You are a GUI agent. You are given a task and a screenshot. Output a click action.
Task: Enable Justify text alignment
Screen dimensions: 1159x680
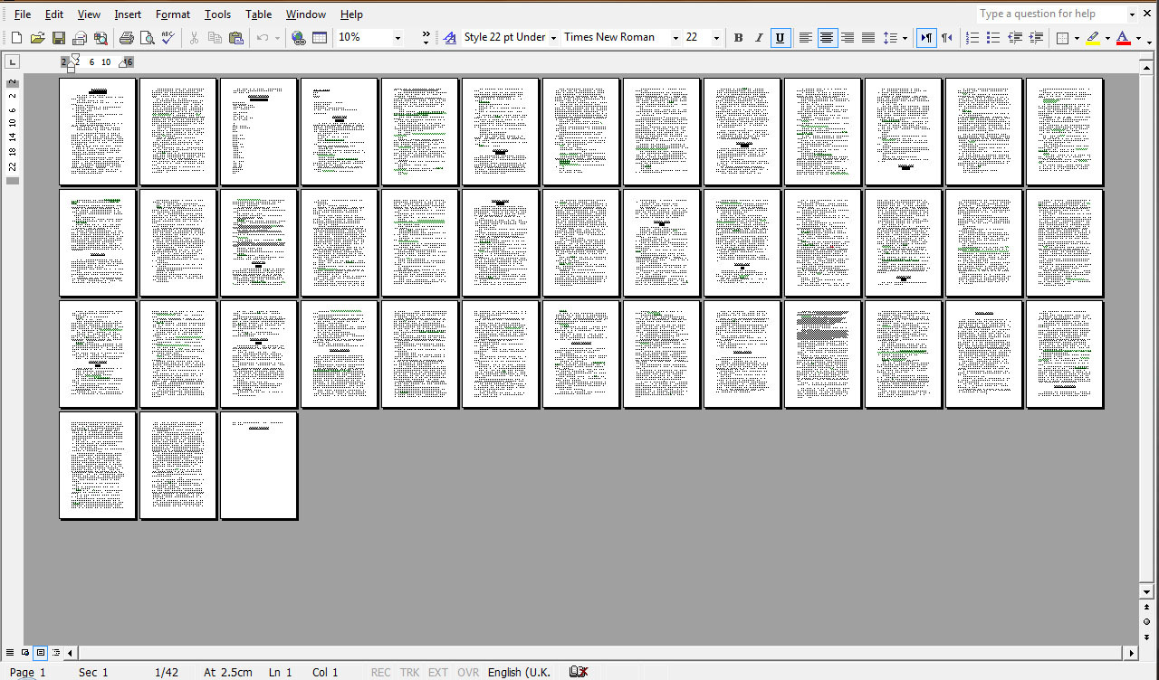(867, 38)
